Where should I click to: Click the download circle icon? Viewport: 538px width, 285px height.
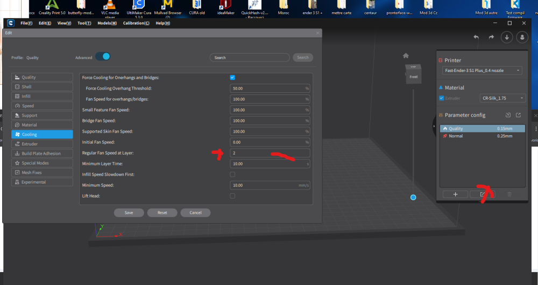[507, 37]
